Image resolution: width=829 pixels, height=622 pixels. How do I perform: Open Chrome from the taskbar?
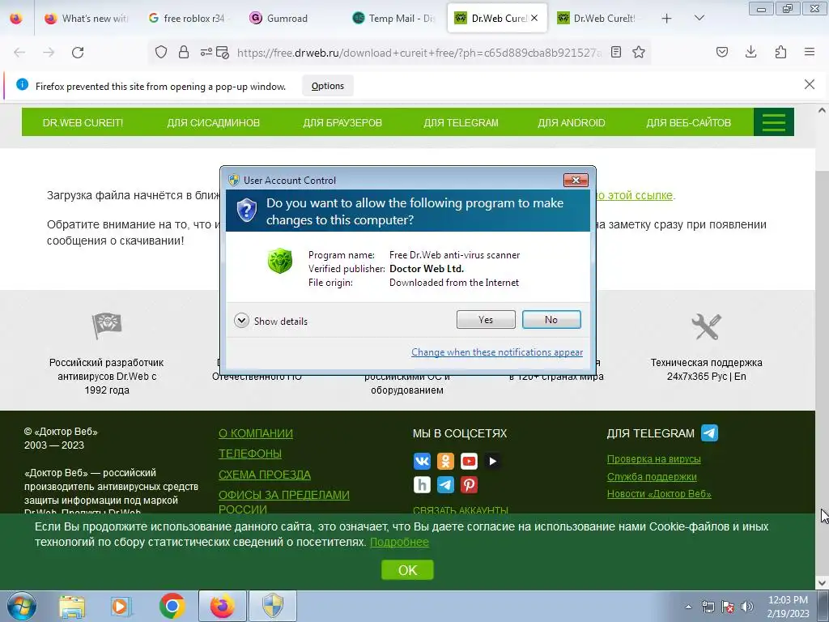coord(172,606)
